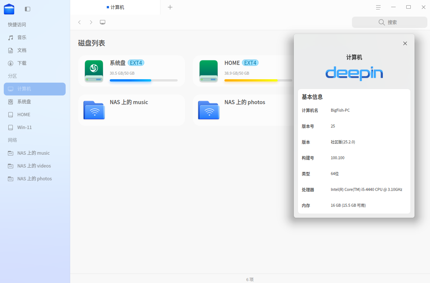Select the memory value 16 GB

pos(348,205)
